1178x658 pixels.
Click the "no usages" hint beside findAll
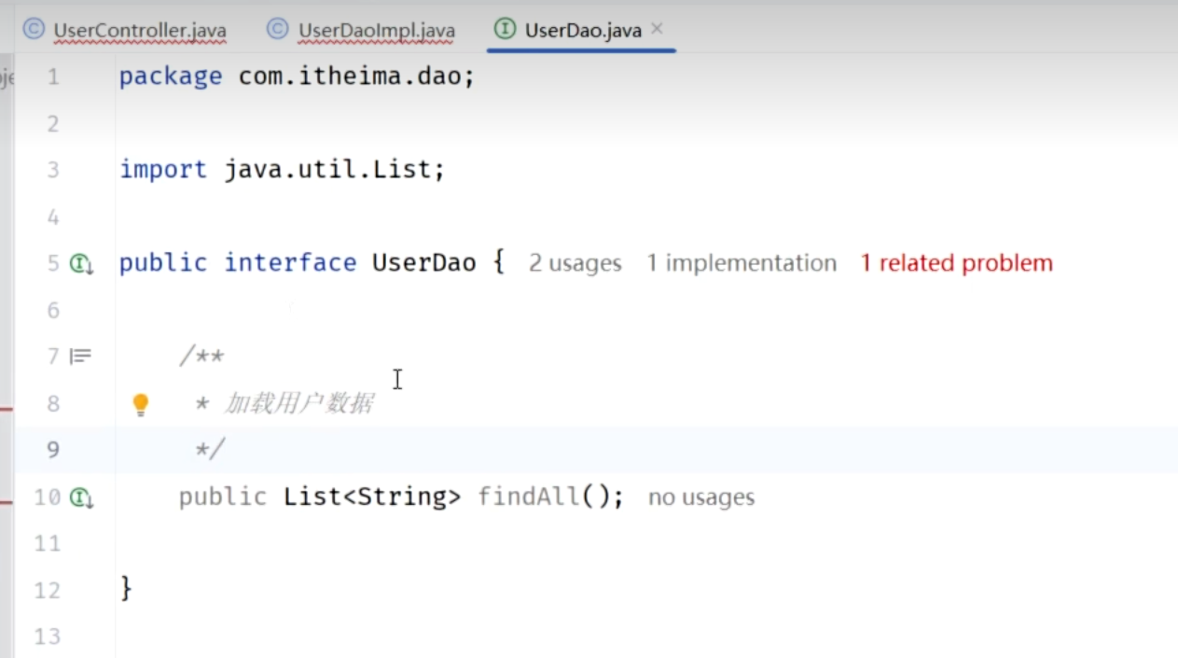700,497
